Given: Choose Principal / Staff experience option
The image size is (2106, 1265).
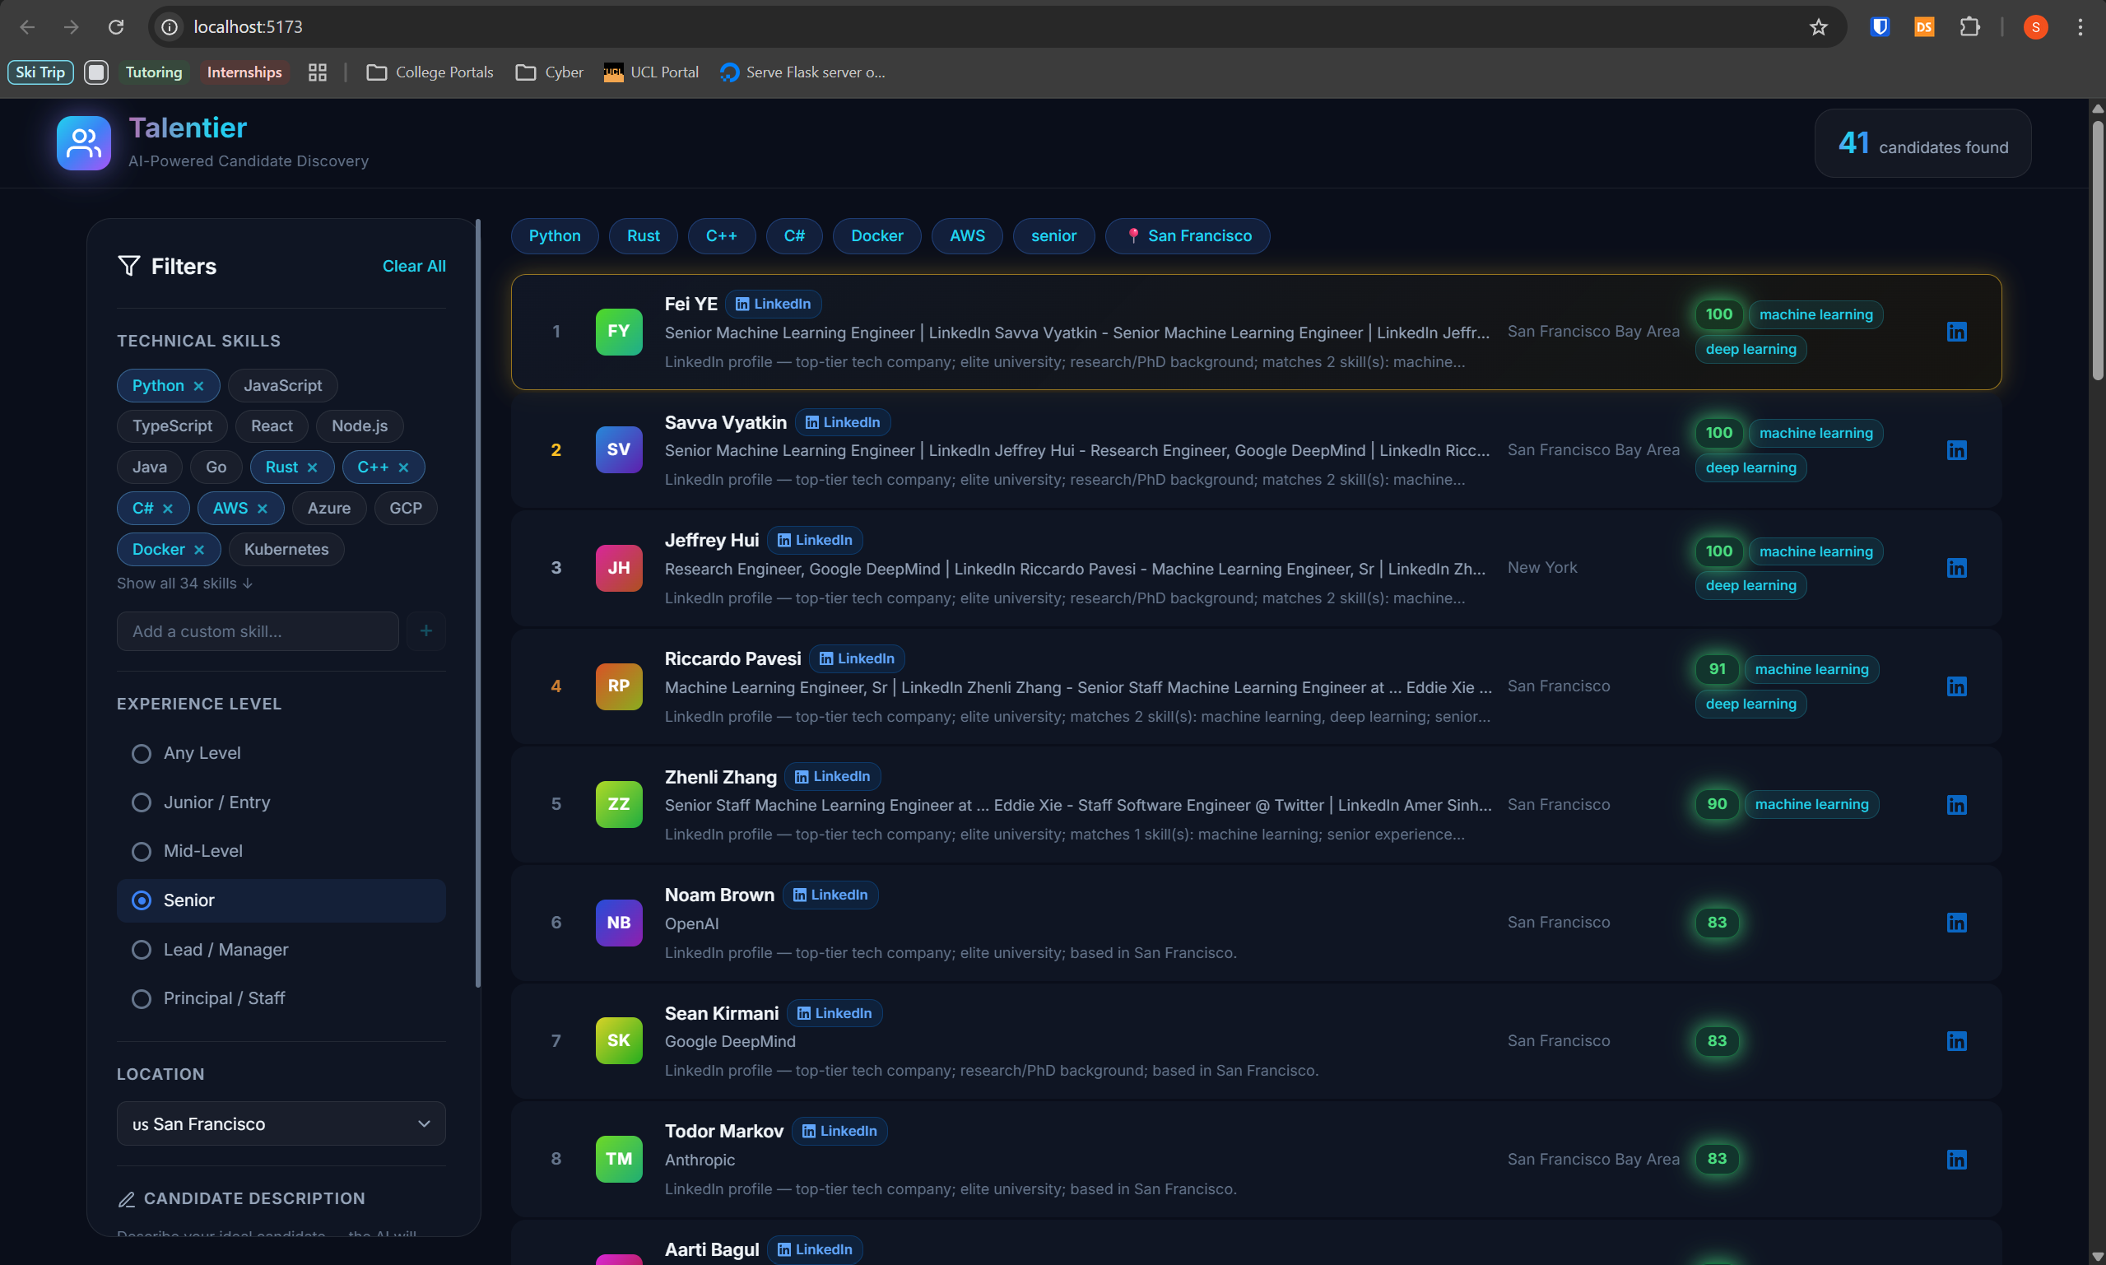Looking at the screenshot, I should click(x=142, y=999).
